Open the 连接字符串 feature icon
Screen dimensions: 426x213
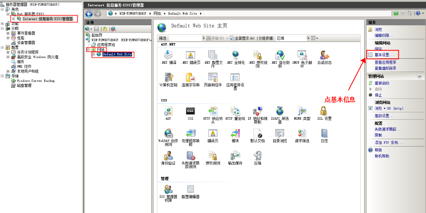click(x=190, y=78)
